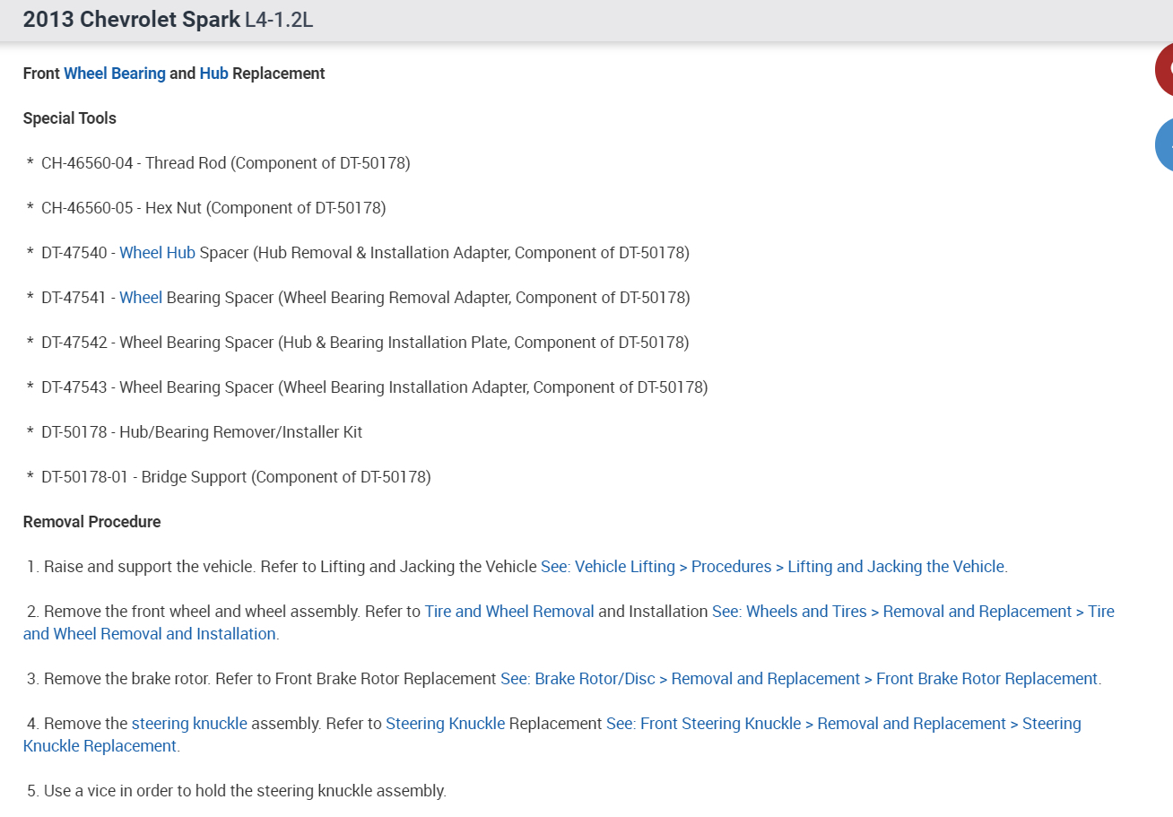Follow the Wheel link beside DT-47541
This screenshot has height=817, width=1173.
[141, 298]
